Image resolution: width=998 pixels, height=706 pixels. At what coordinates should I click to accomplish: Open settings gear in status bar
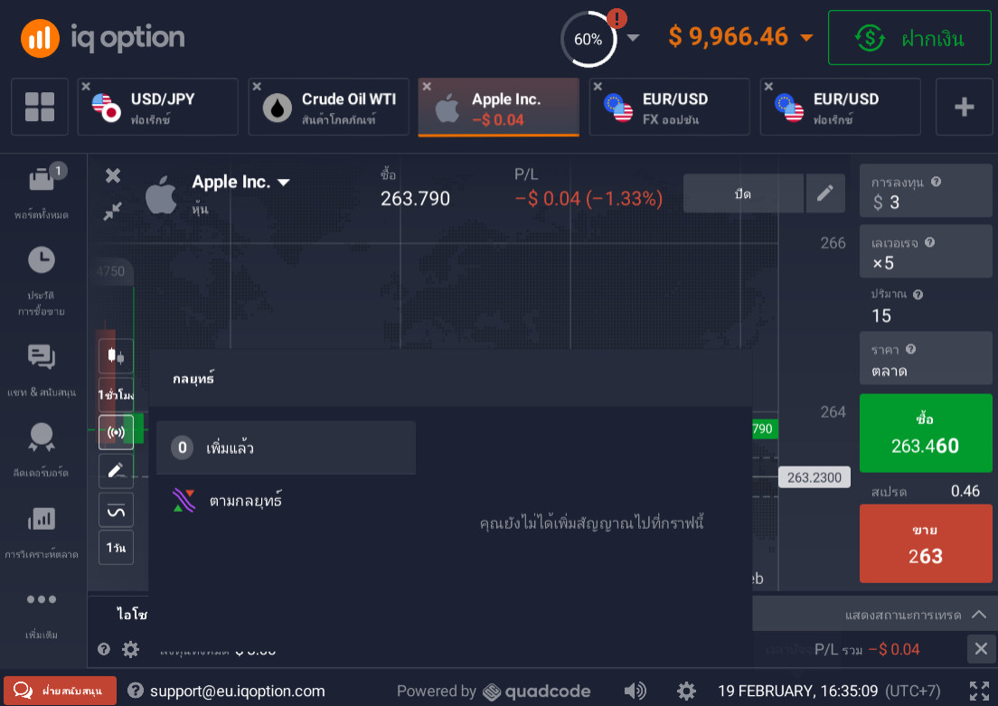tap(686, 691)
